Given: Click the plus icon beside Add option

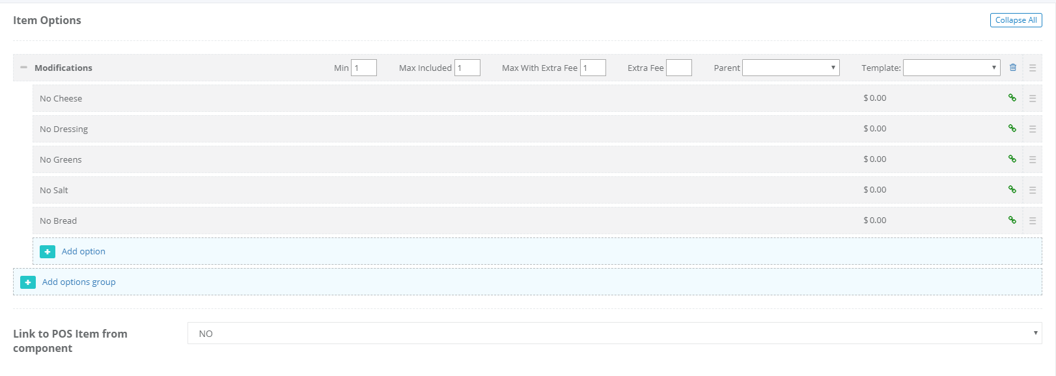Looking at the screenshot, I should (48, 252).
